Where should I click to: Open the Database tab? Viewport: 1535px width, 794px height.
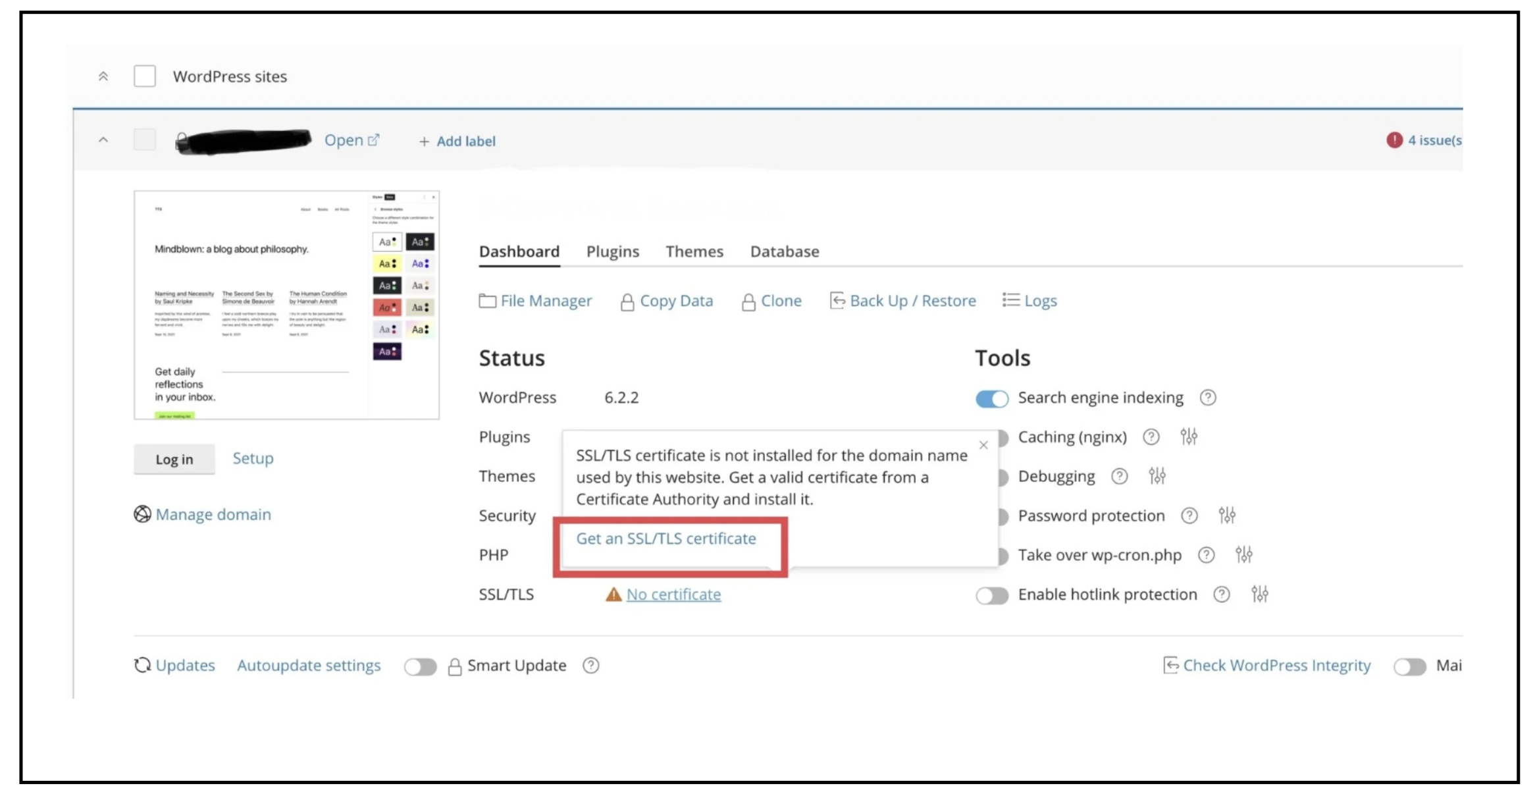784,251
